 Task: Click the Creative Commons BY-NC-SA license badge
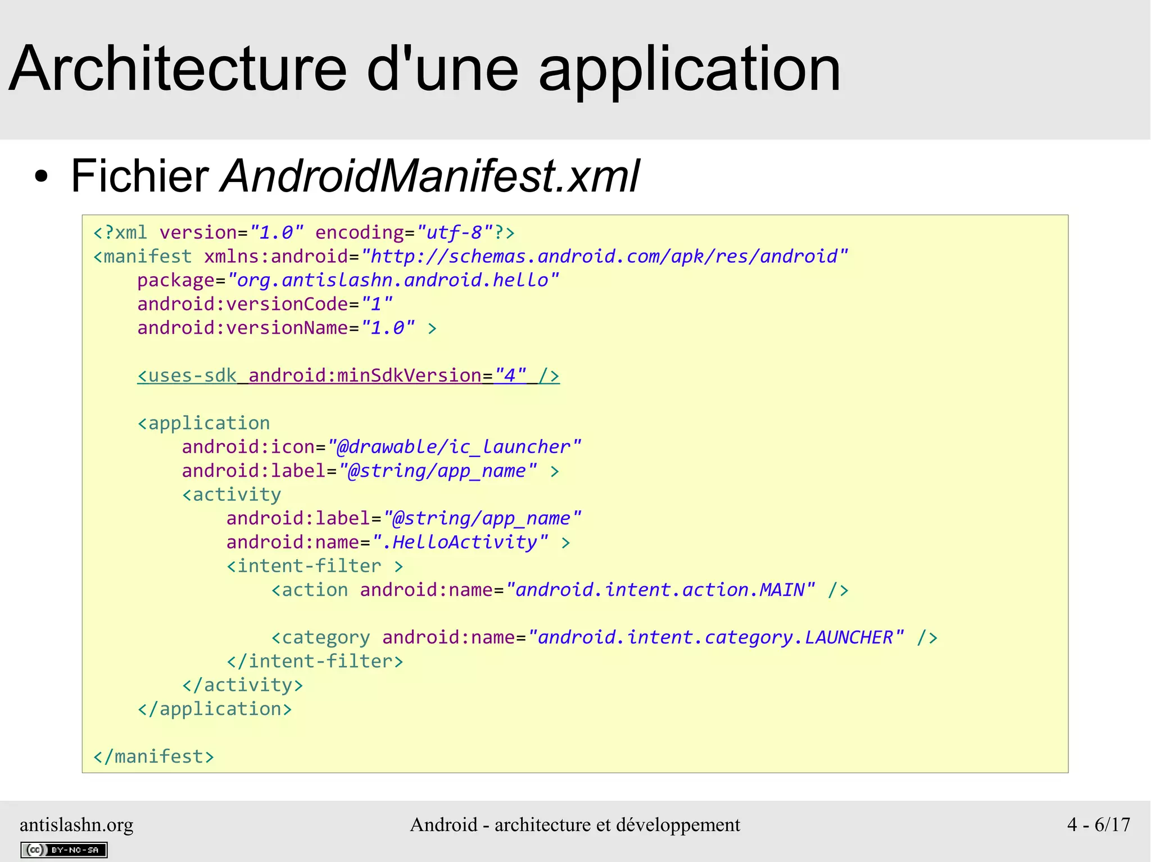click(64, 850)
